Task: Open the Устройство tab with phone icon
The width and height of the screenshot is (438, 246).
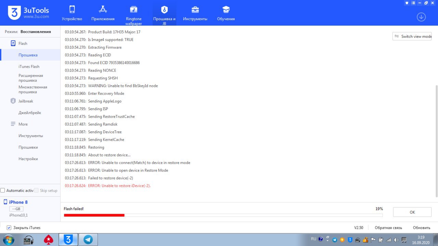Action: coord(72,13)
